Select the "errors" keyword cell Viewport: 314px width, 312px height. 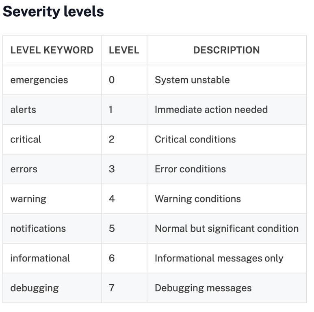[x=24, y=169]
